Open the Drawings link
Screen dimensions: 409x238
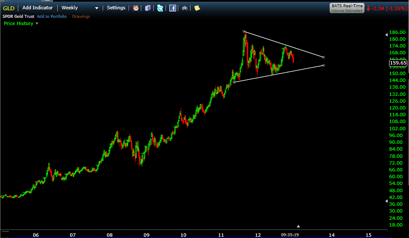(x=81, y=16)
